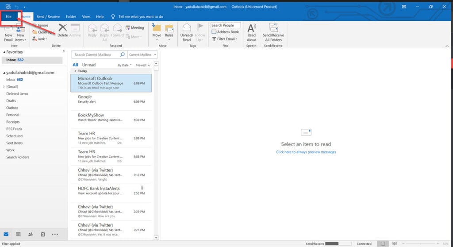Open the Move folder menu
This screenshot has width=453, height=247.
pyautogui.click(x=157, y=32)
